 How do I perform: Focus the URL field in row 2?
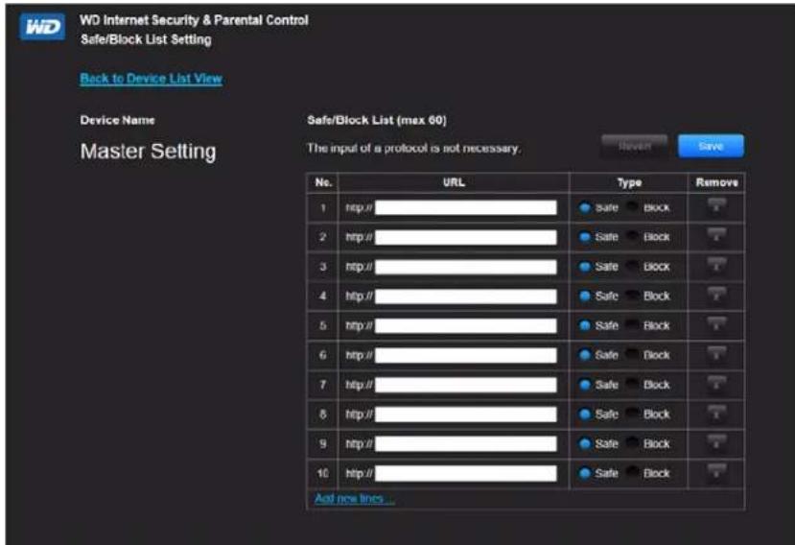click(465, 237)
